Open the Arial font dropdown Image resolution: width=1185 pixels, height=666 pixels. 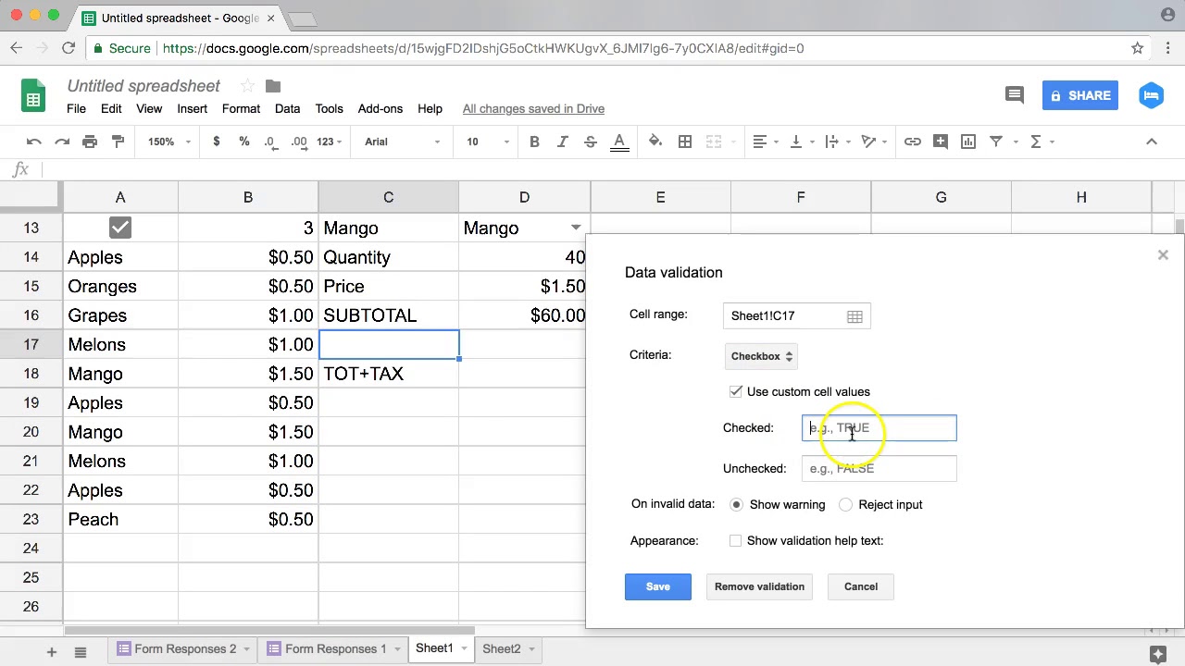click(403, 142)
